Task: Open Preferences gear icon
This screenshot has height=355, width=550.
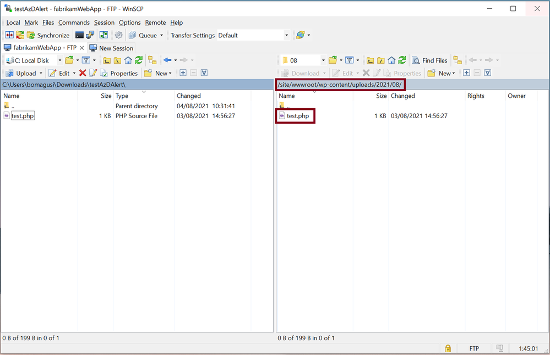Action: pos(118,35)
